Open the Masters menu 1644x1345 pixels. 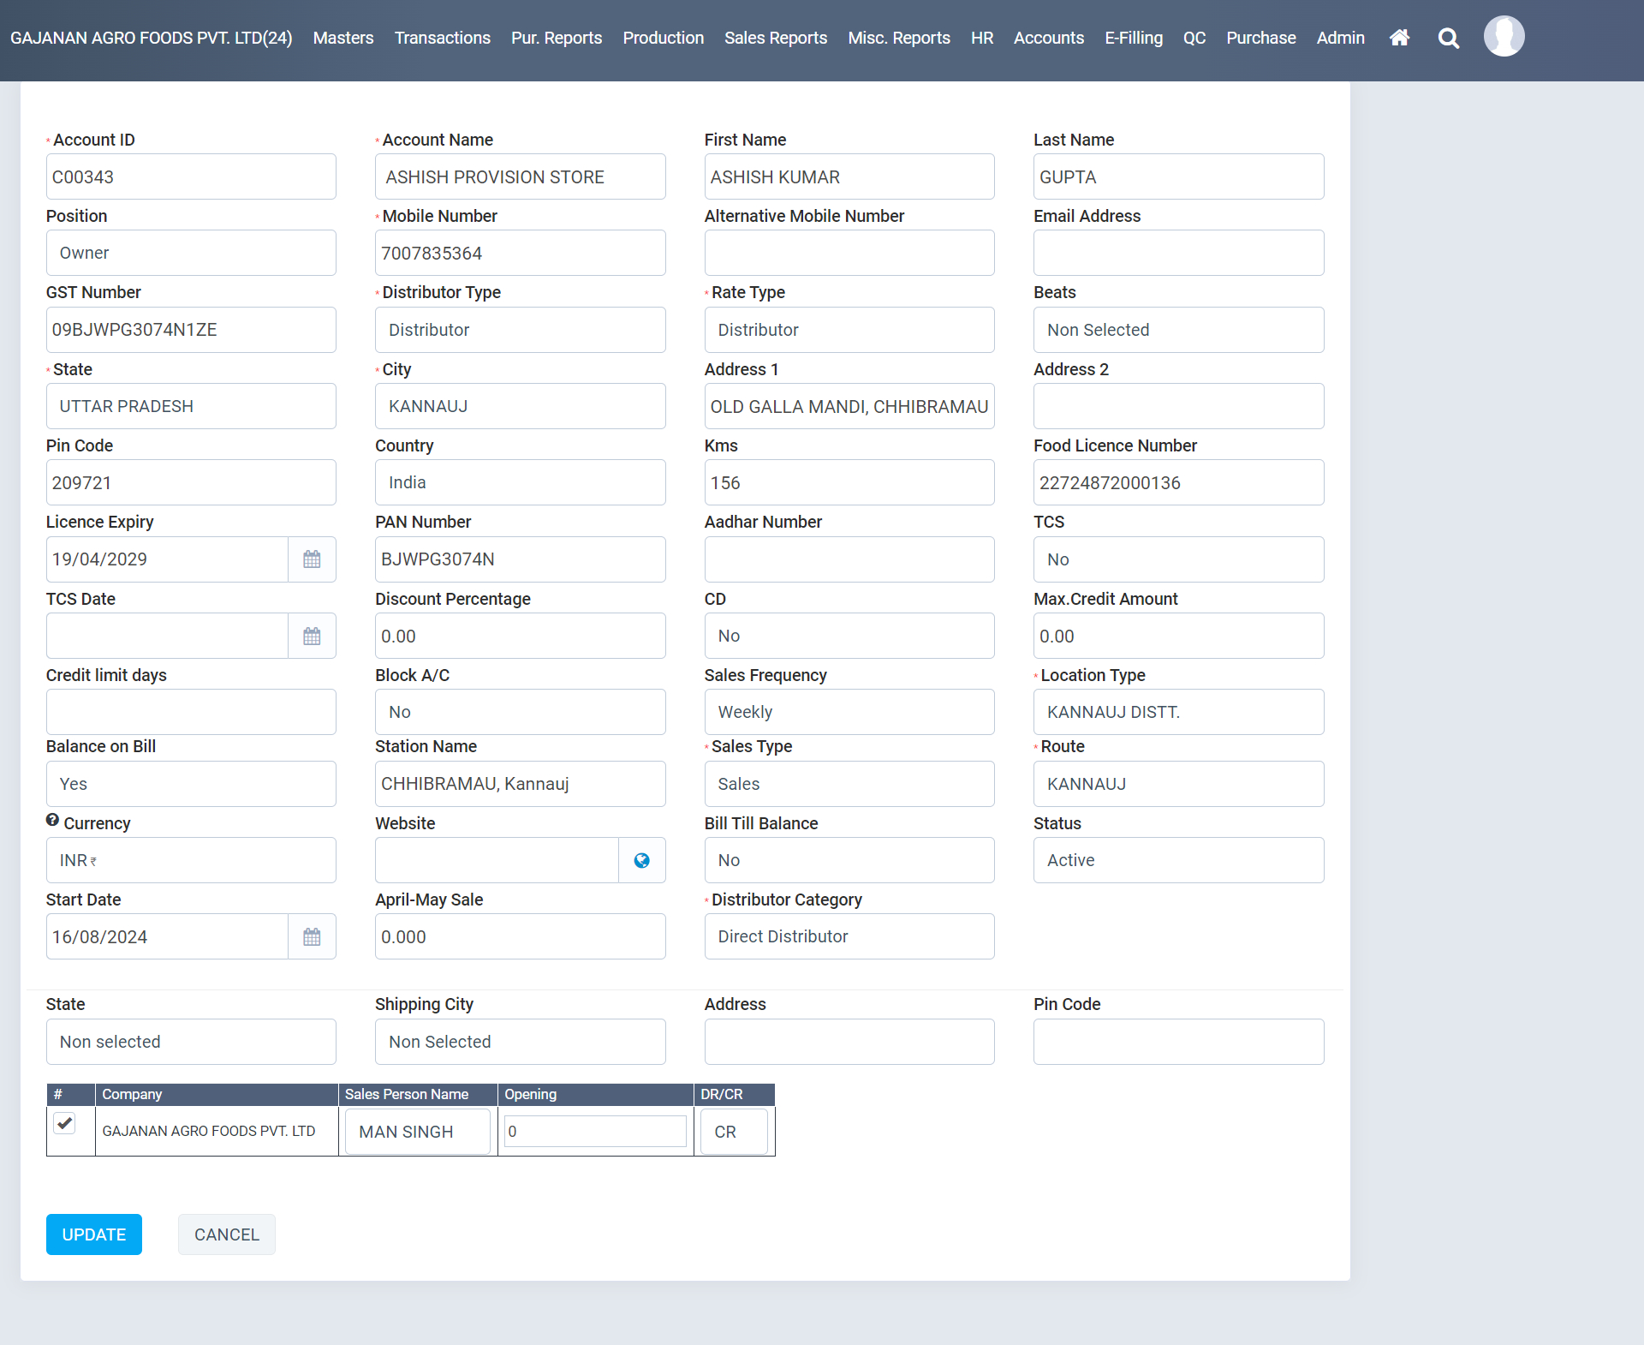click(342, 38)
